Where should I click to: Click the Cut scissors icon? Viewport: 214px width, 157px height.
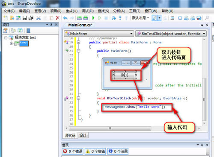pos(39,18)
